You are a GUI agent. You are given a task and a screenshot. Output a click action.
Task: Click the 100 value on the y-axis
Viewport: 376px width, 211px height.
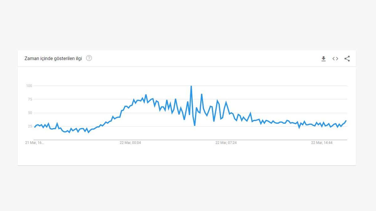[x=29, y=86]
